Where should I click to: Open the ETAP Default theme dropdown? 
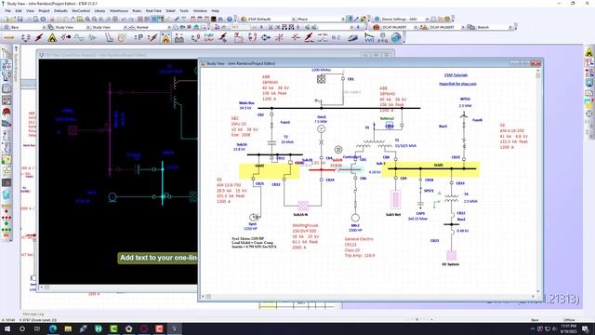tap(271, 19)
